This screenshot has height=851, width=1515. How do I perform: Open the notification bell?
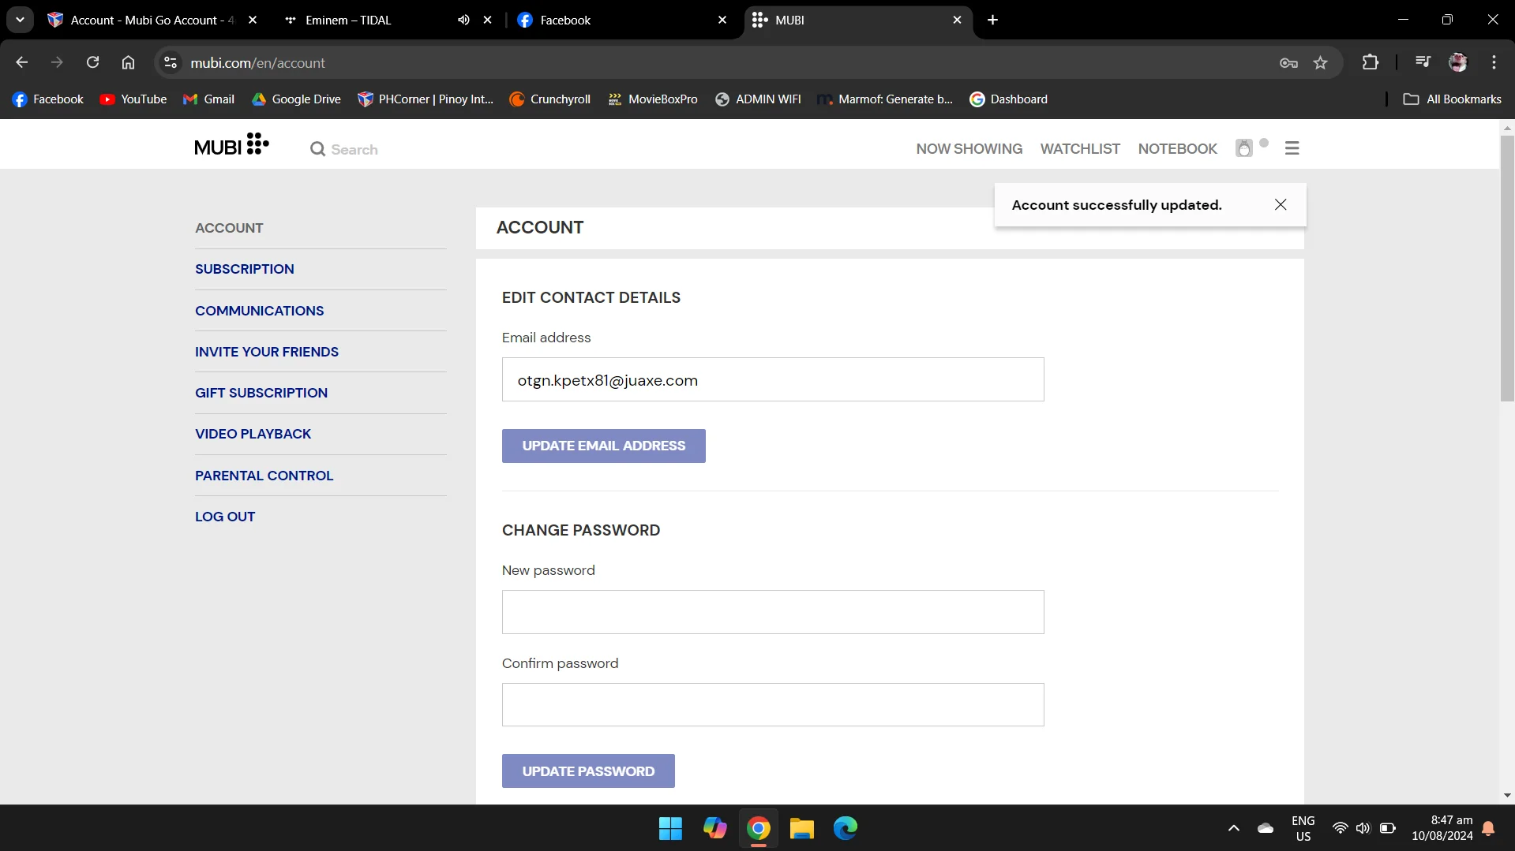point(1488,828)
